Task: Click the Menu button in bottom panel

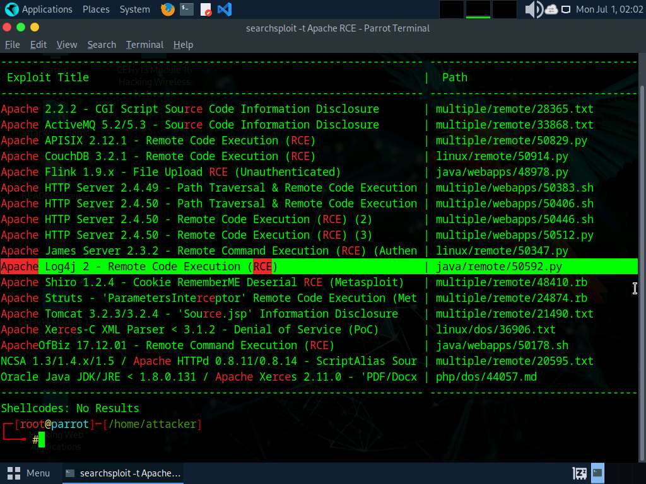Action: (x=30, y=473)
